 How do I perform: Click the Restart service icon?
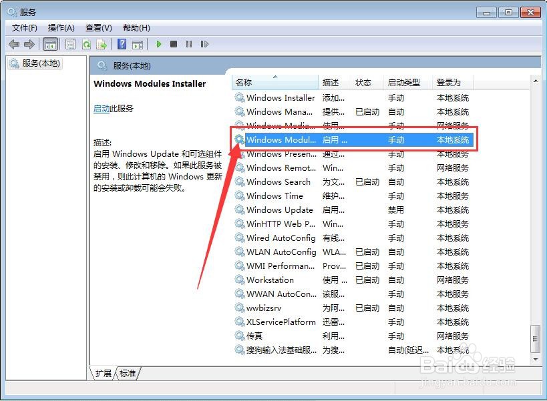[x=204, y=44]
